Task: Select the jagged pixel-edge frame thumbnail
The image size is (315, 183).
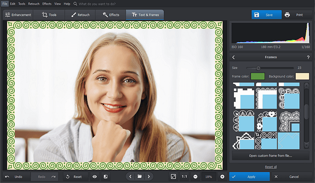Action: click(x=244, y=98)
